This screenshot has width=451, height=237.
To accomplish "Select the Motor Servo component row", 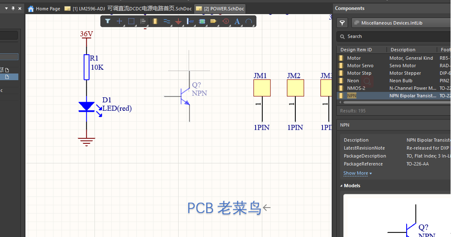I will [360, 66].
